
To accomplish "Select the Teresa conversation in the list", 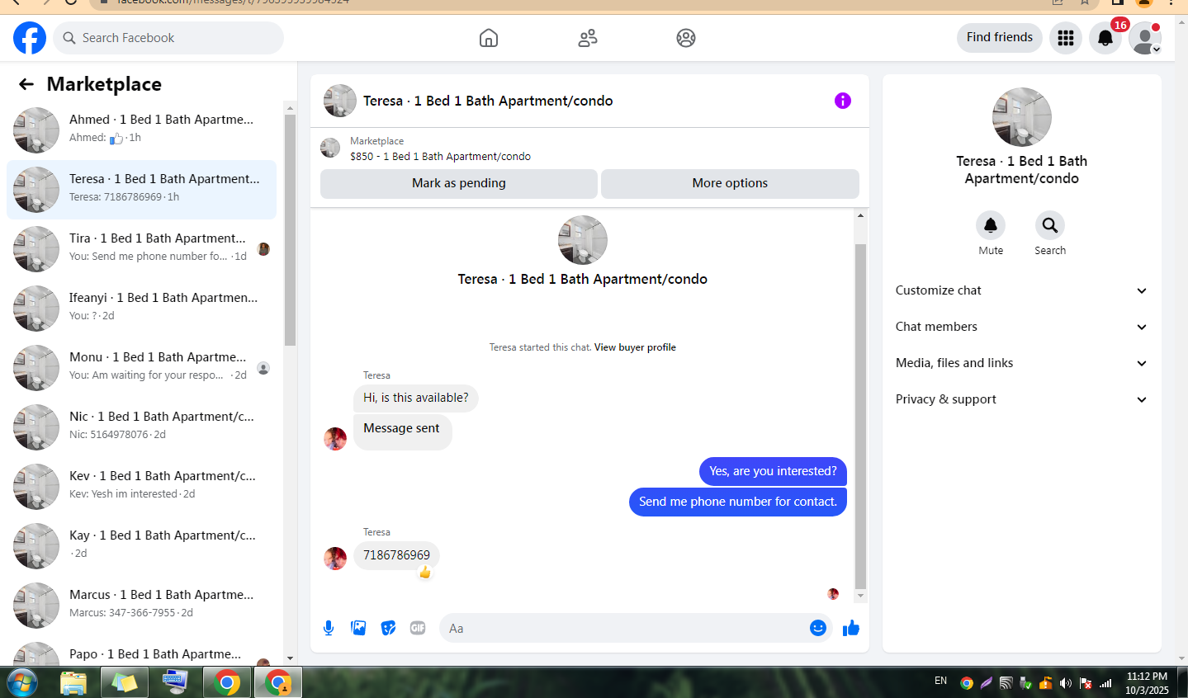I will (141, 189).
